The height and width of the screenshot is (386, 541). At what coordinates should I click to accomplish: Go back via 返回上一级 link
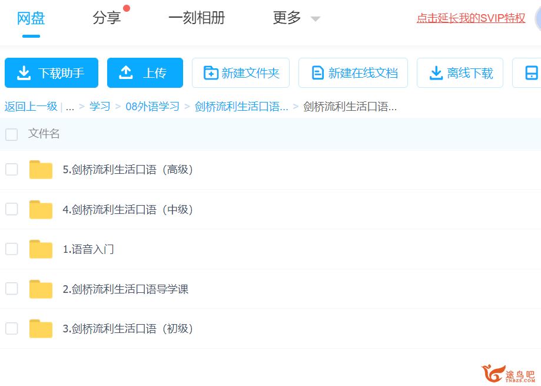[31, 107]
